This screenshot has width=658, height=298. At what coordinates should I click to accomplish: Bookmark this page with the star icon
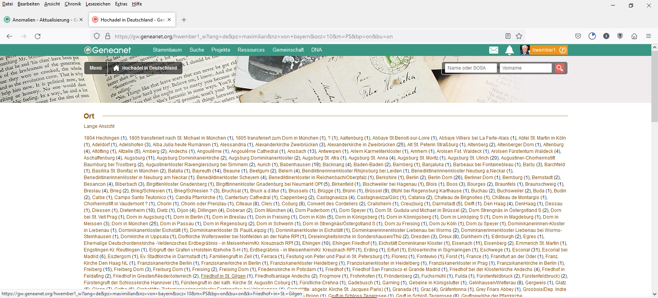coord(519,36)
